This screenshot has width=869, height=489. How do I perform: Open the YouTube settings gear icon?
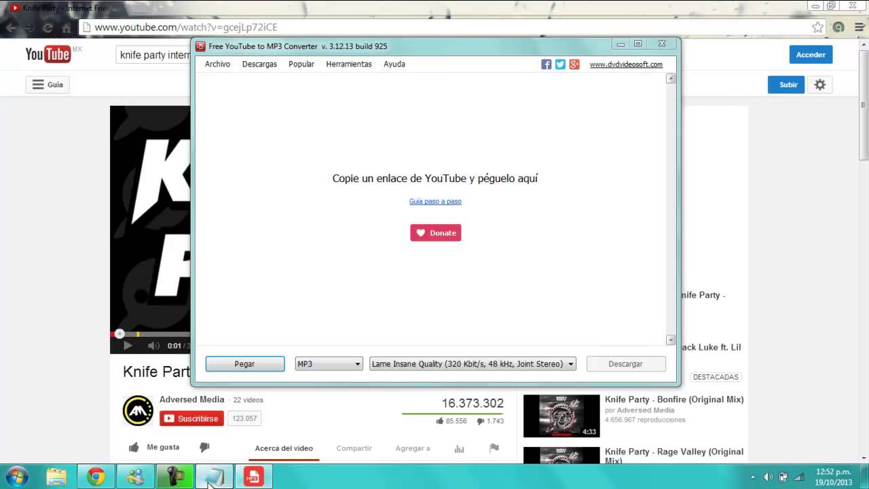pyautogui.click(x=820, y=85)
